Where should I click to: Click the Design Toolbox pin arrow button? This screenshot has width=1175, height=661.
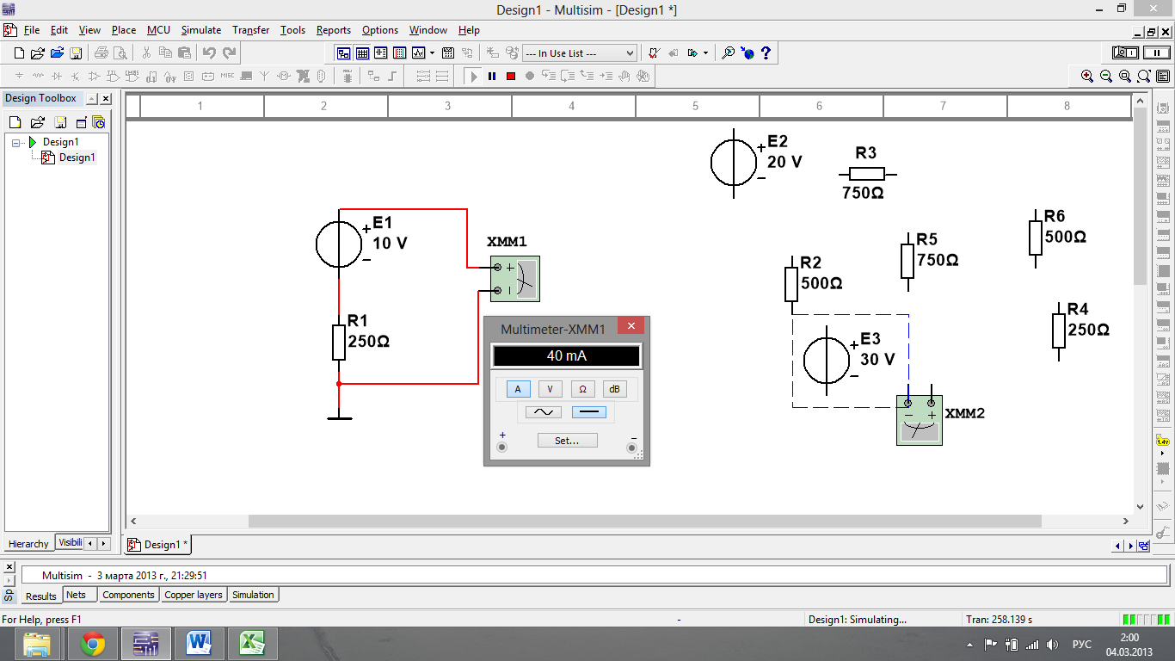(91, 99)
